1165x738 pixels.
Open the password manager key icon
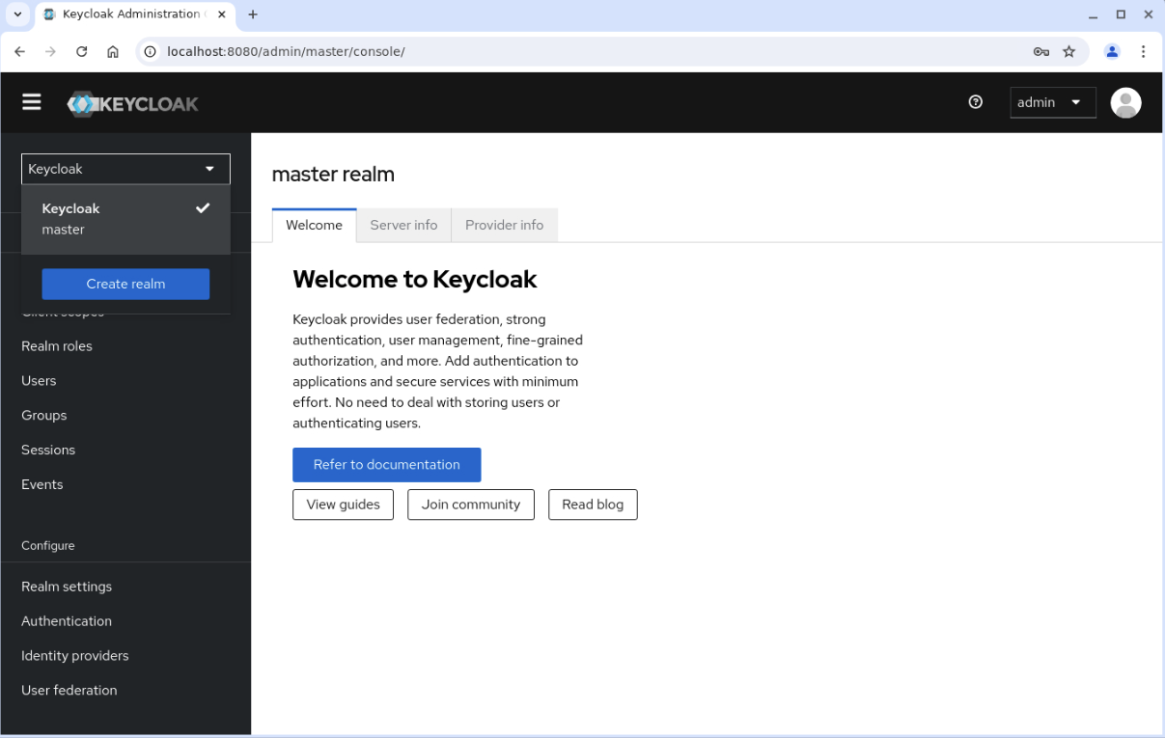(x=1040, y=51)
